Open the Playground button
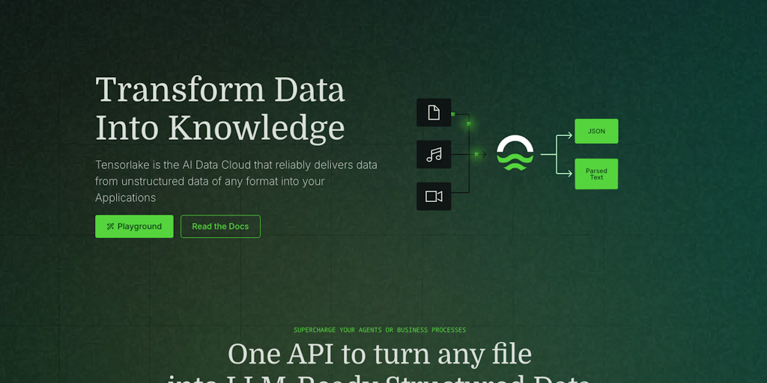 point(134,227)
